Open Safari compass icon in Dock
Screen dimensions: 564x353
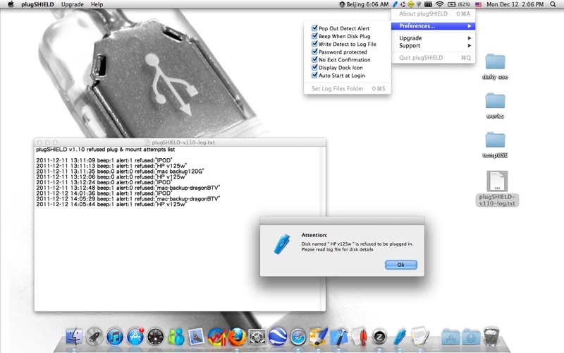click(298, 337)
